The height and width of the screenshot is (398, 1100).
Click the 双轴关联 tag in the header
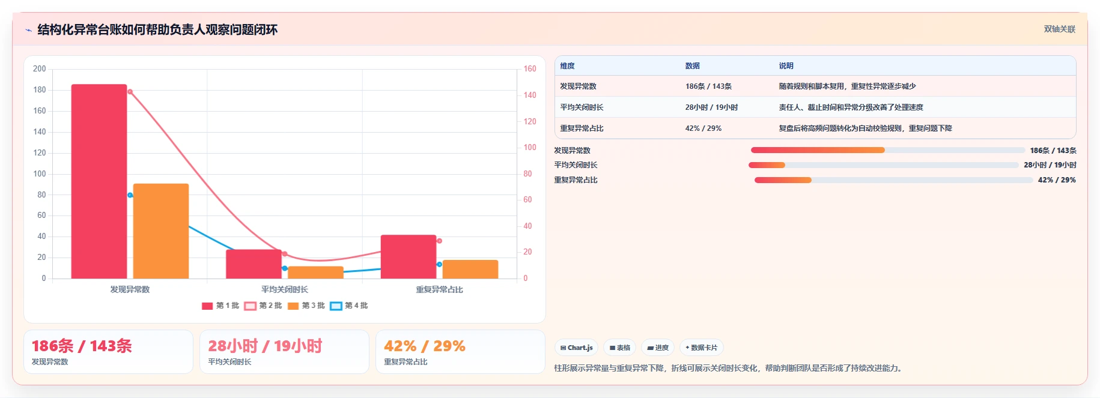click(x=1059, y=29)
